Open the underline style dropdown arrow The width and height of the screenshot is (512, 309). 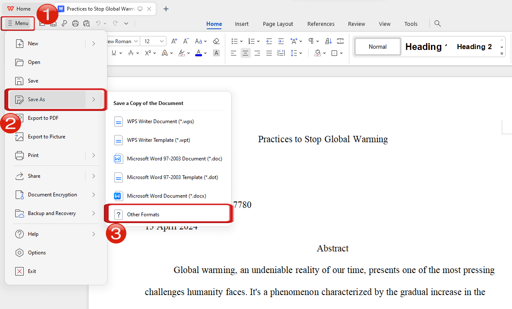pos(121,53)
